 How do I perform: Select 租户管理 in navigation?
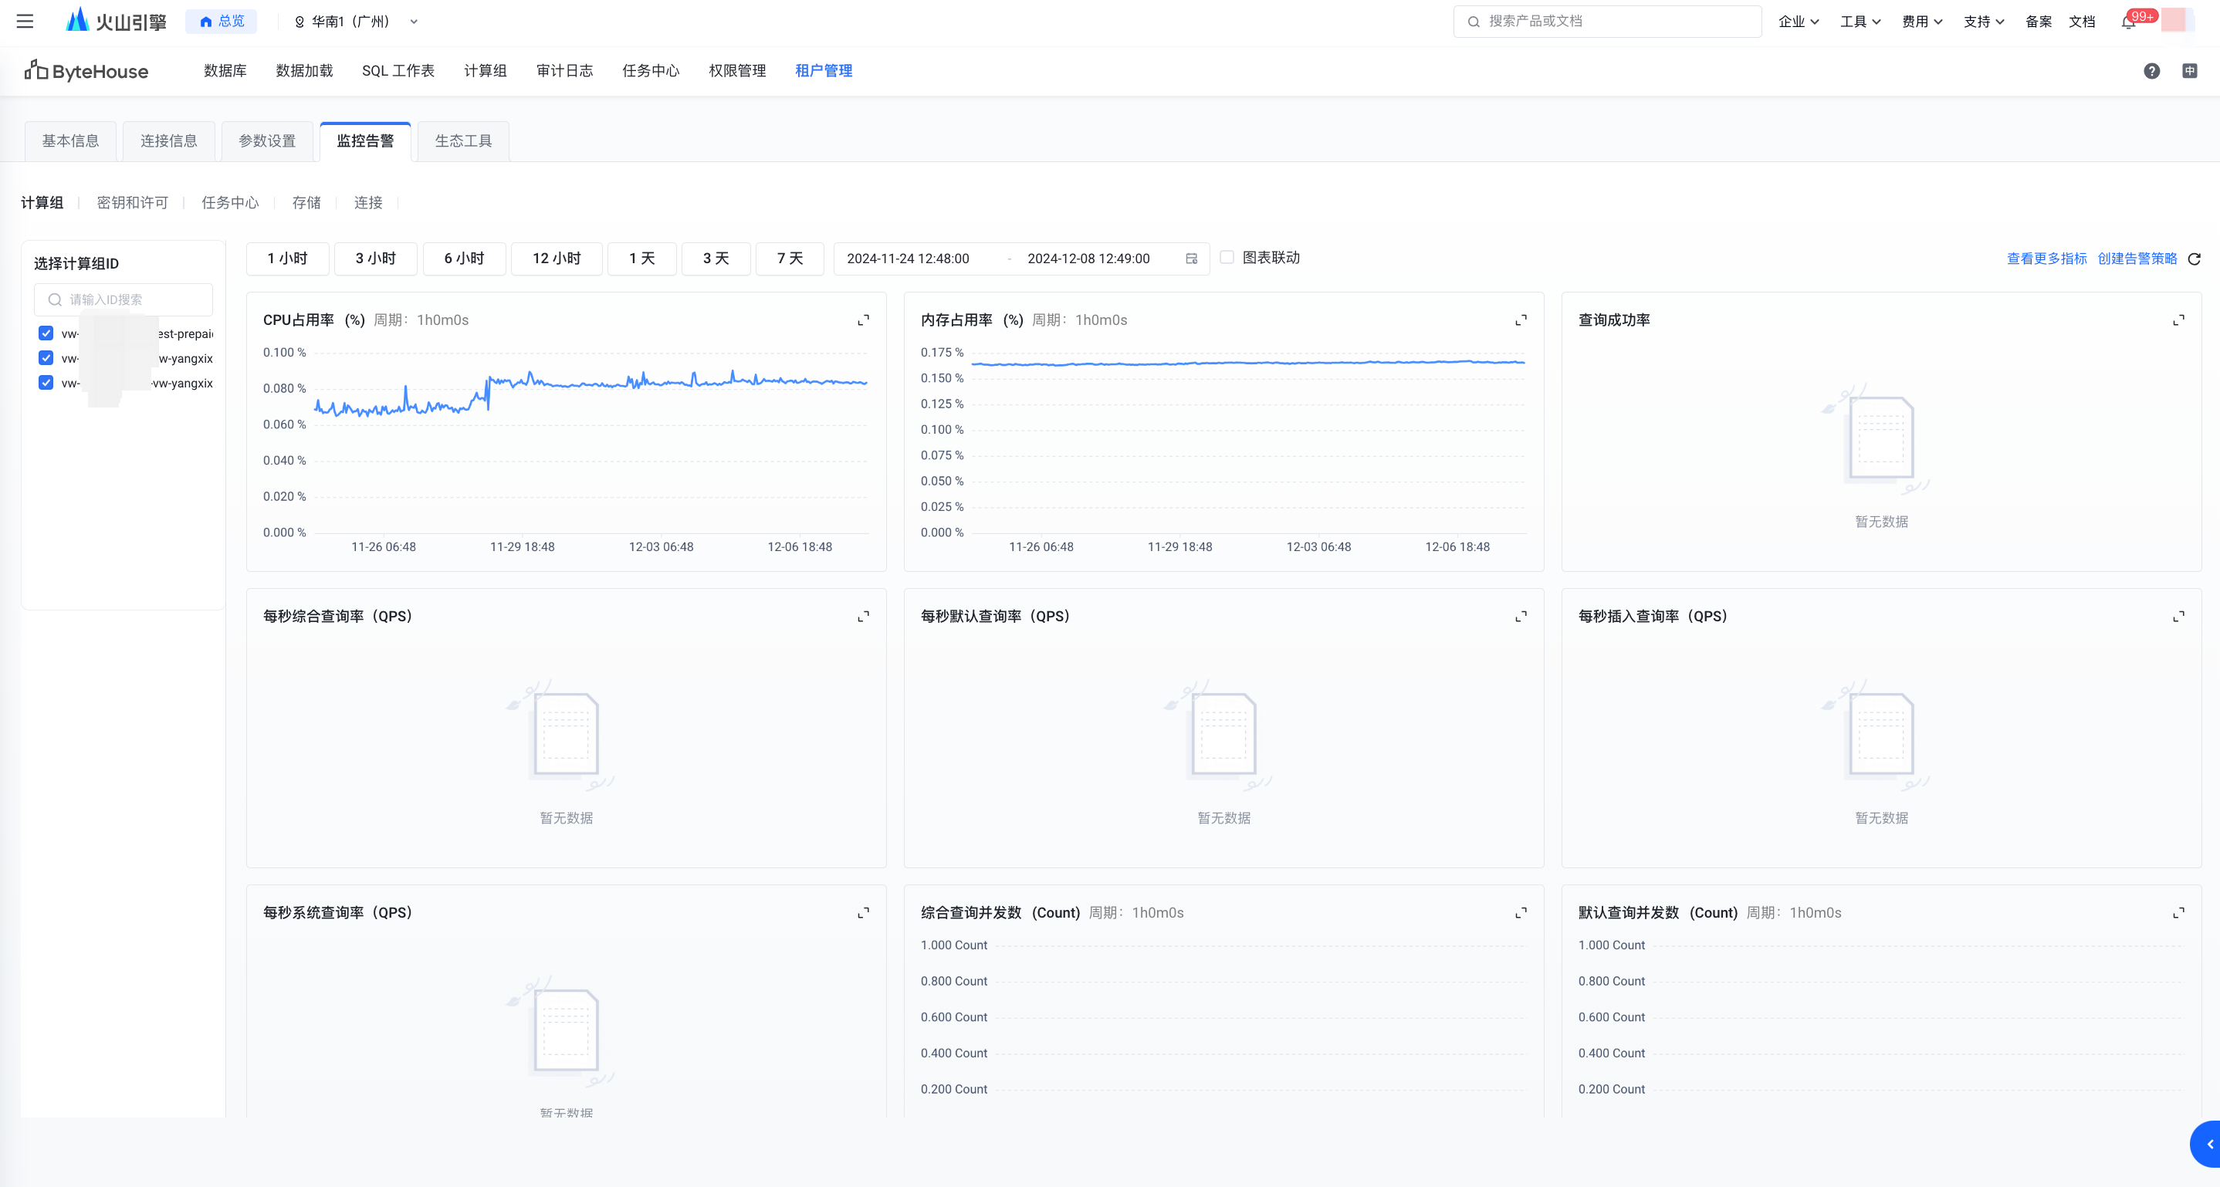(x=823, y=71)
